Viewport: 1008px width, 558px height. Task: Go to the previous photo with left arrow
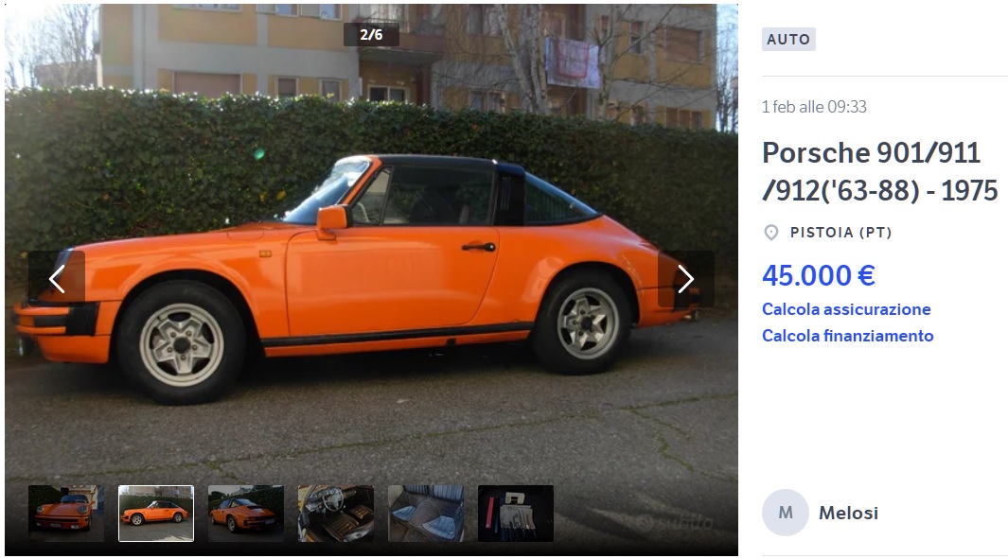pyautogui.click(x=57, y=279)
